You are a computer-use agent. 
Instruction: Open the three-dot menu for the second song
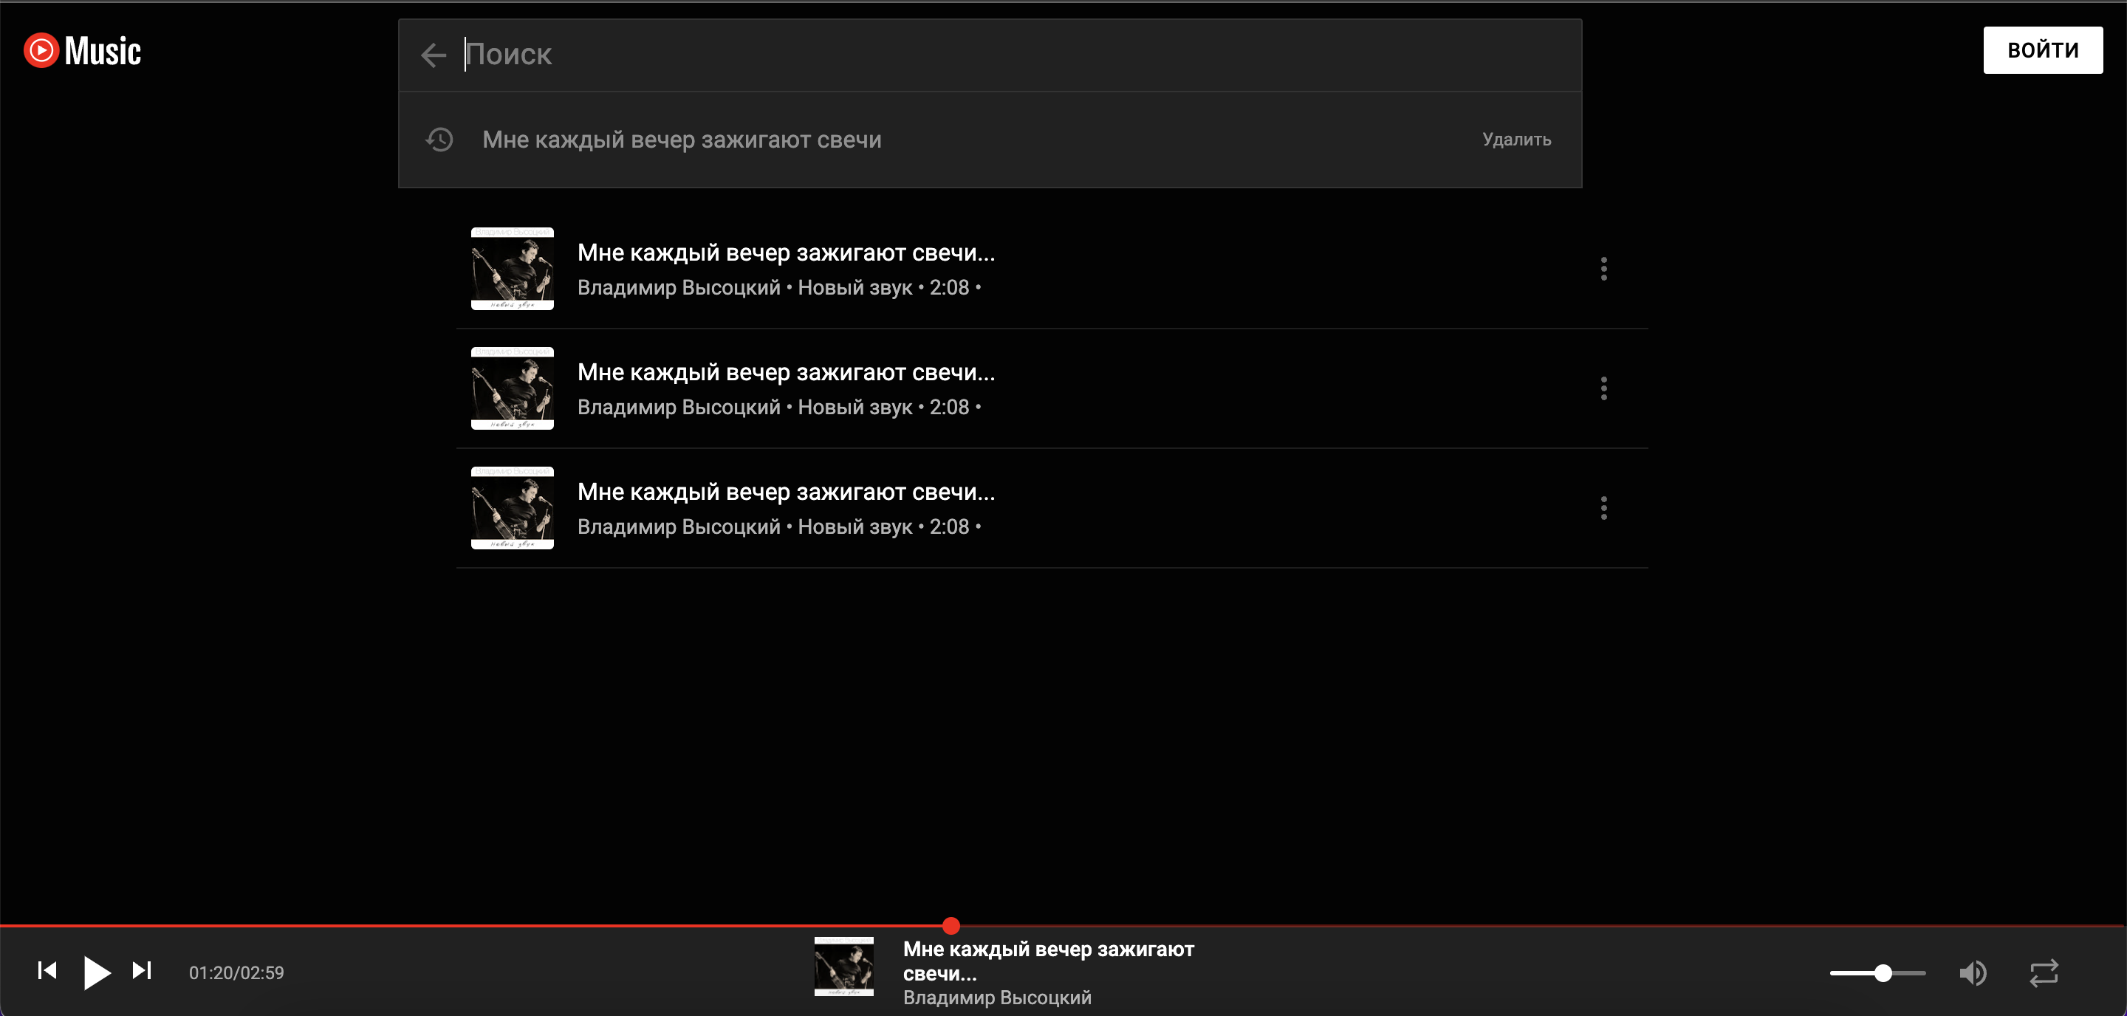[x=1604, y=388]
